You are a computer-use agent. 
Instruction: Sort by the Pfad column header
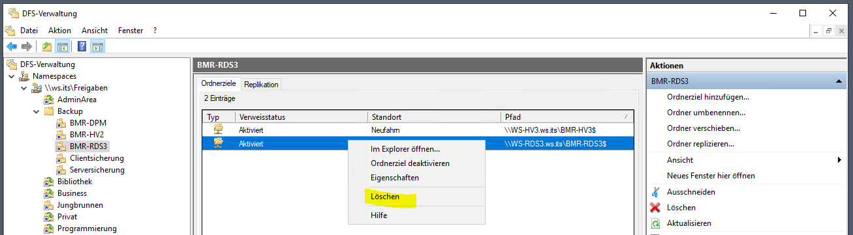tap(567, 117)
